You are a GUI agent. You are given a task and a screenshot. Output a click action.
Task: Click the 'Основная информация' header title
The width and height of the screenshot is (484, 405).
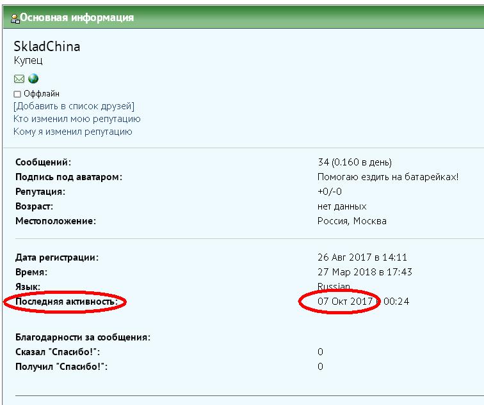tap(77, 18)
